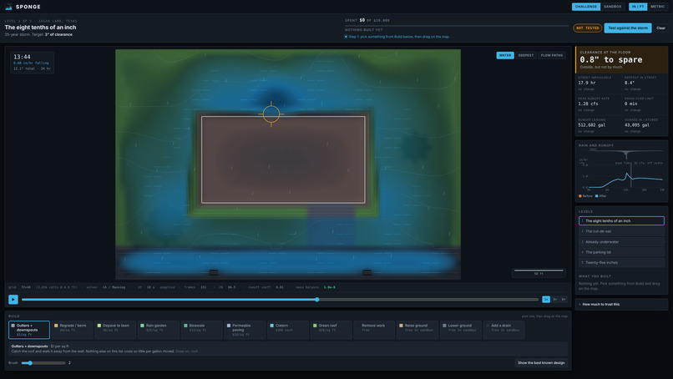Viewport: 673px width, 379px height.
Task: Click the Spent $0 budget text
Action: click(x=367, y=20)
